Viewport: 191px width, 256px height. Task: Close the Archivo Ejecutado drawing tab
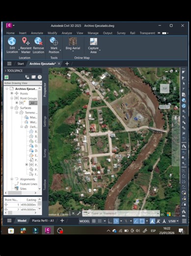59,64
